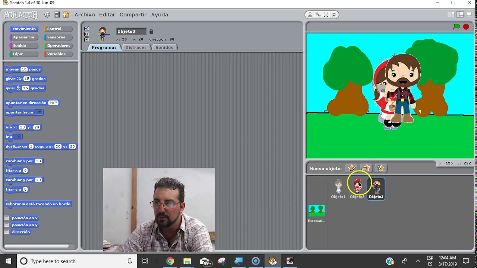Image resolution: width=477 pixels, height=268 pixels.
Task: Open the Ayuda menu
Action: 159,15
